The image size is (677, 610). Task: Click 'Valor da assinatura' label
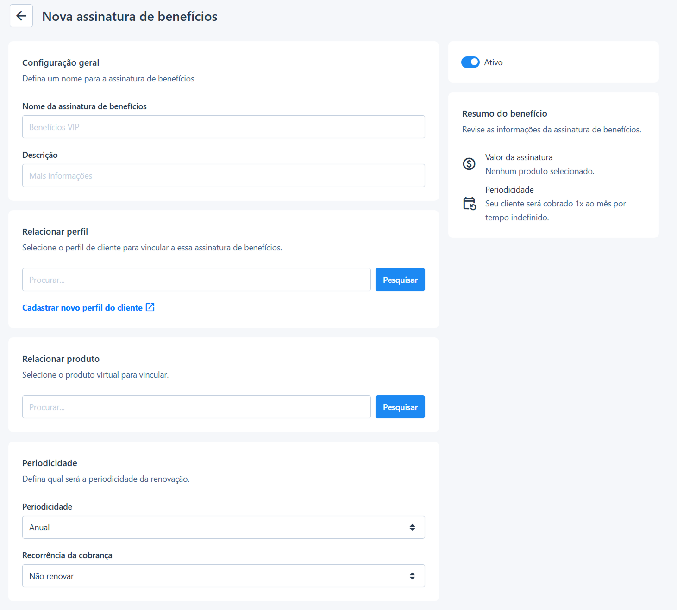[x=519, y=157]
